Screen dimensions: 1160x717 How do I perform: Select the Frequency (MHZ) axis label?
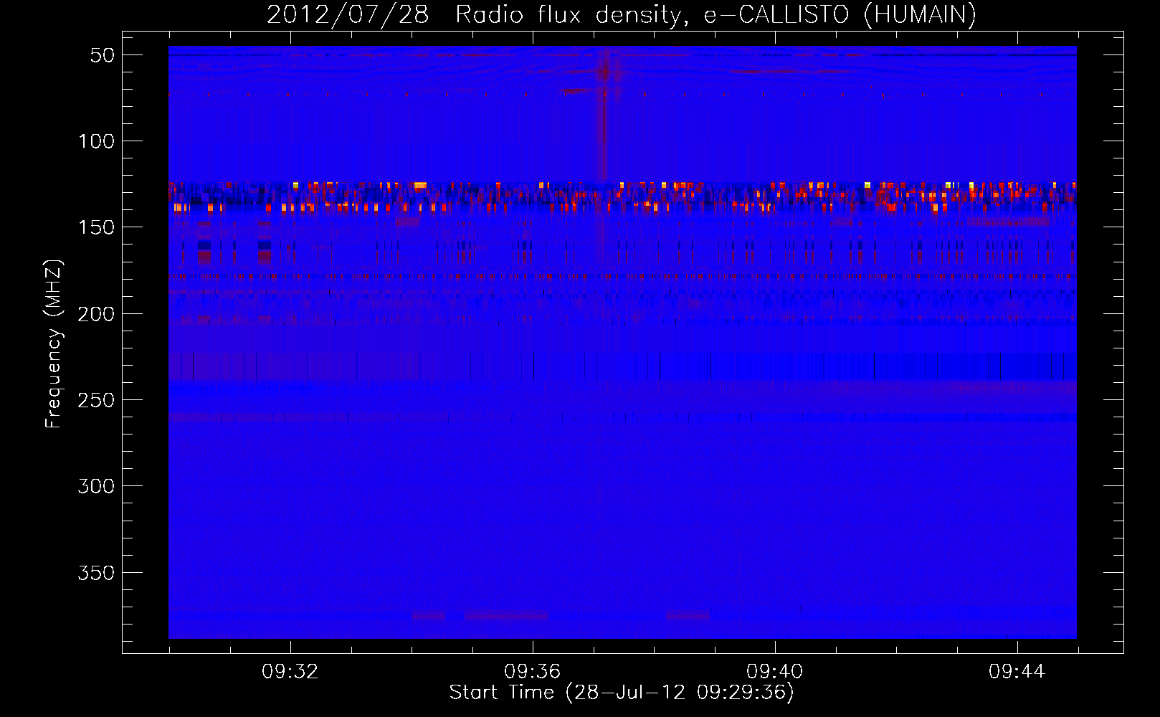tap(54, 343)
